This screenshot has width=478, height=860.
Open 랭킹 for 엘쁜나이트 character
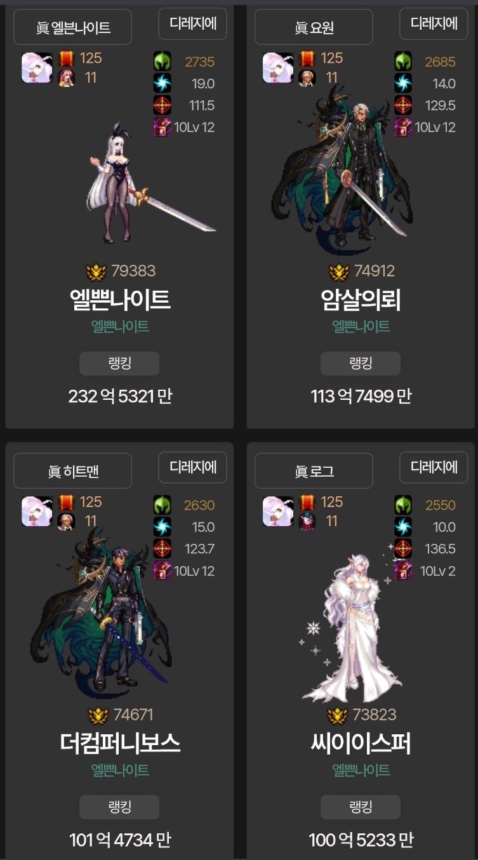tap(119, 364)
